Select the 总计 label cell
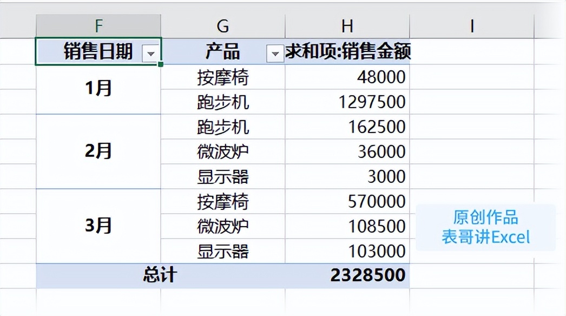 point(160,275)
